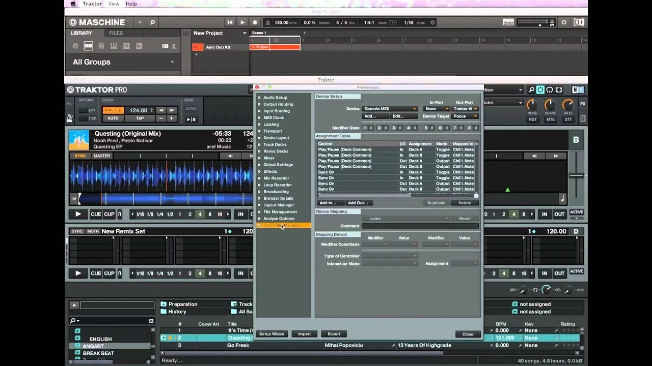Open In-Port dropdown set to None
This screenshot has height=366, width=652.
tap(437, 109)
